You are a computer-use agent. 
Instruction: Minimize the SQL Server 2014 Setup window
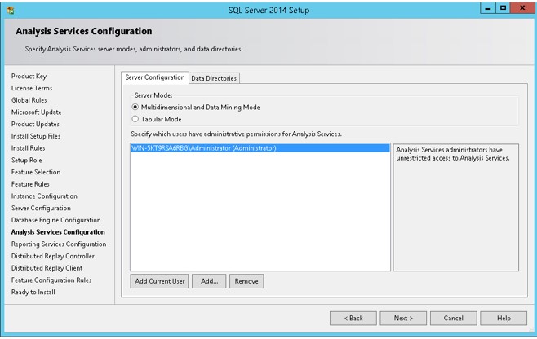pos(488,8)
